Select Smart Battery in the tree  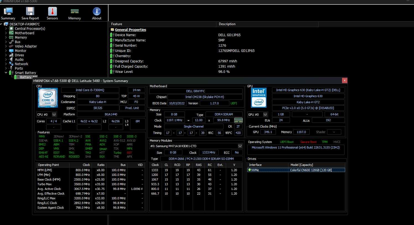(x=25, y=73)
